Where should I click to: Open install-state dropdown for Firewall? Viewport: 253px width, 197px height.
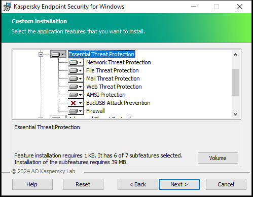click(76, 111)
